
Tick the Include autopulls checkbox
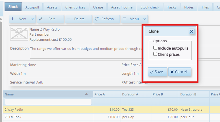tap(155, 48)
